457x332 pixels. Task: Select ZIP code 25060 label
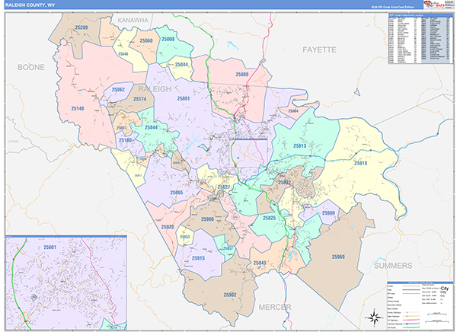point(146,40)
